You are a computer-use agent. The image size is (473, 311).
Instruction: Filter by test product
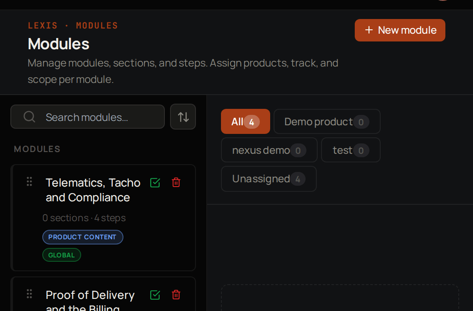[350, 150]
